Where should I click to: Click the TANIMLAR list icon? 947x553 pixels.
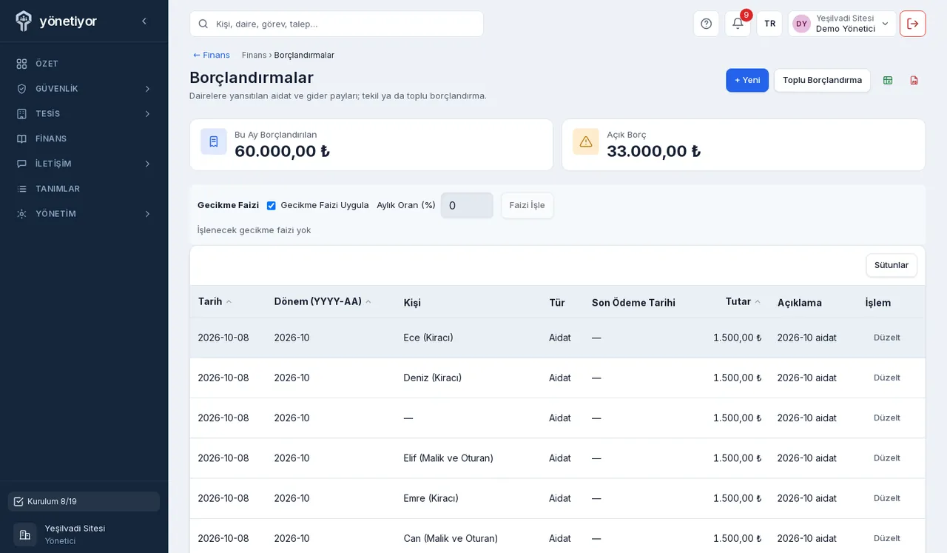[21, 189]
